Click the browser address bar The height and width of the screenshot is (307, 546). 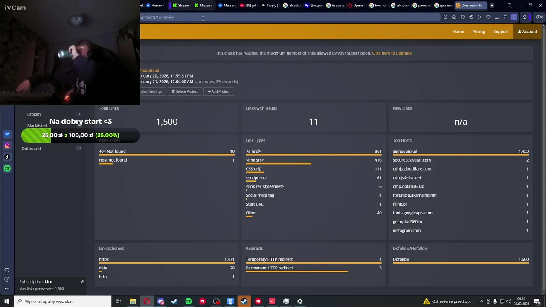point(290,17)
